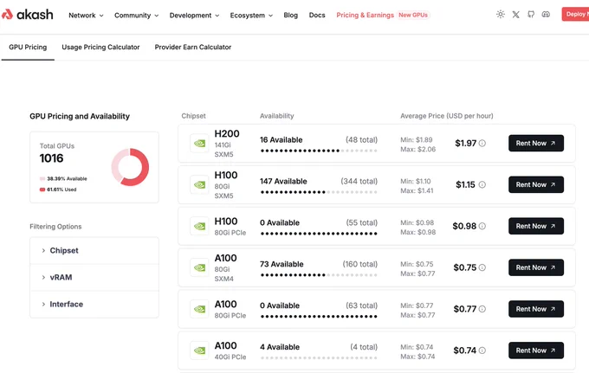Toggle the light/dark theme sun icon
Viewport: 589px width, 373px height.
[x=501, y=14]
